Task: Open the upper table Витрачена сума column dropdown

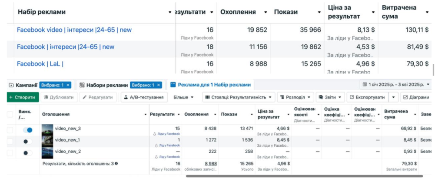Action: point(427,12)
